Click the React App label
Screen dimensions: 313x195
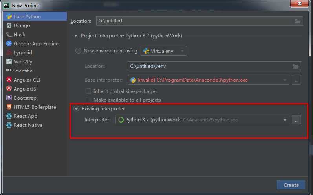tap(26, 116)
